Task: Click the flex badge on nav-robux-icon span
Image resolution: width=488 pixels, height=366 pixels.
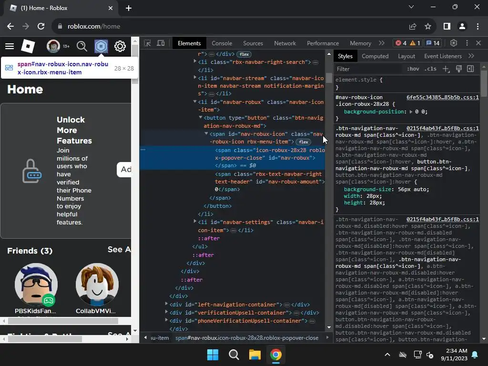Action: click(x=304, y=142)
